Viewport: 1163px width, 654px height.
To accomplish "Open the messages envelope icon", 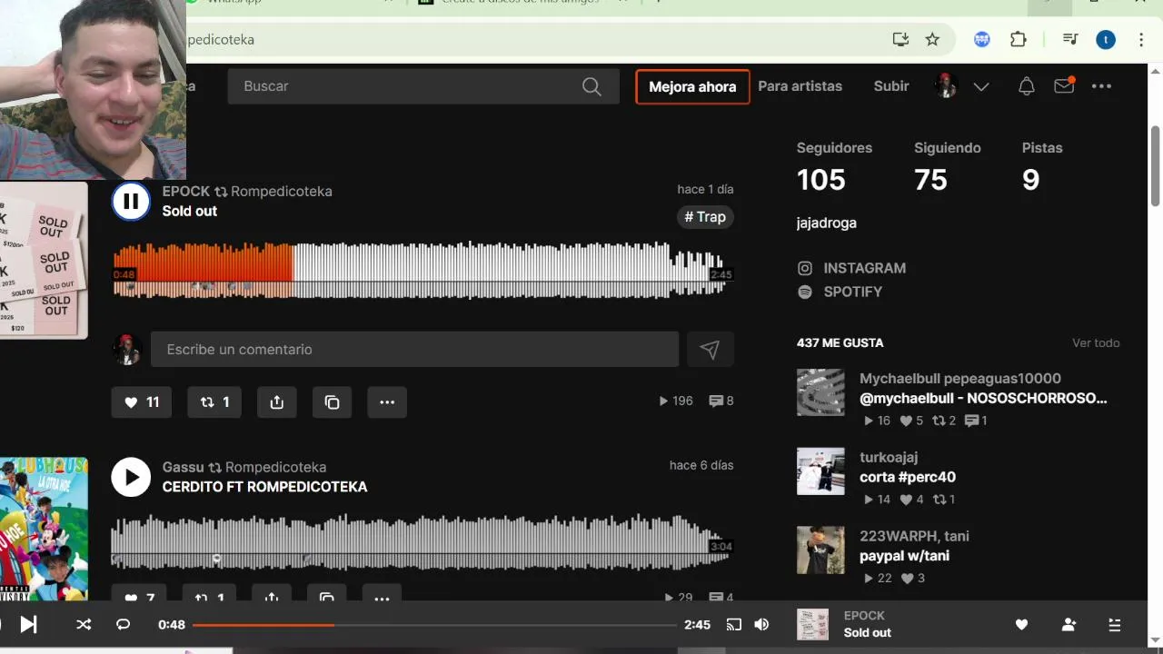I will click(1064, 85).
